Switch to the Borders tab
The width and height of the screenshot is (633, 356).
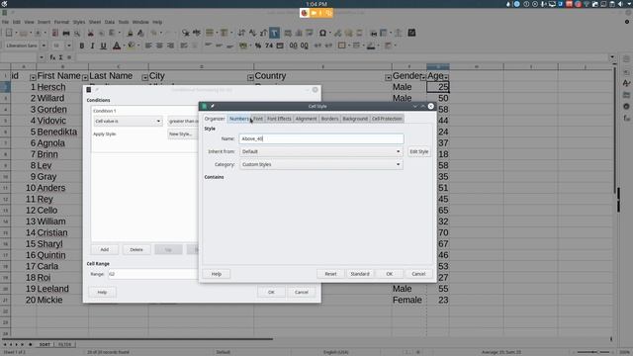click(329, 119)
